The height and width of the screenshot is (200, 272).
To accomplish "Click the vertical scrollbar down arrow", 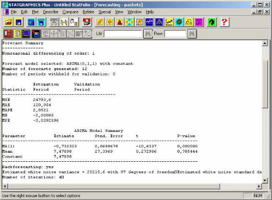I will click(265, 180).
